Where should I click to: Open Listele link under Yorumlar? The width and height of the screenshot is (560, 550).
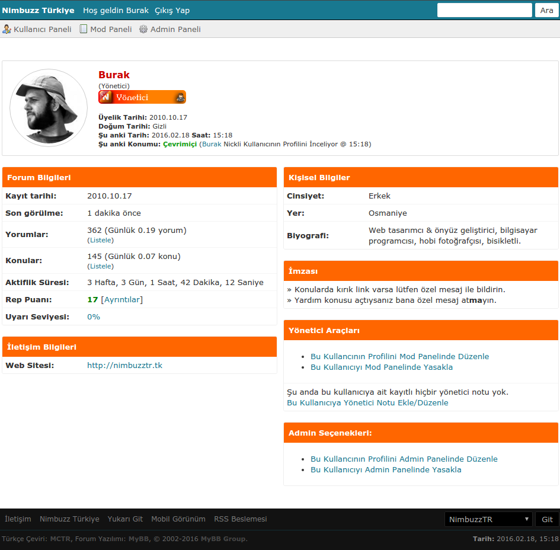coord(101,241)
